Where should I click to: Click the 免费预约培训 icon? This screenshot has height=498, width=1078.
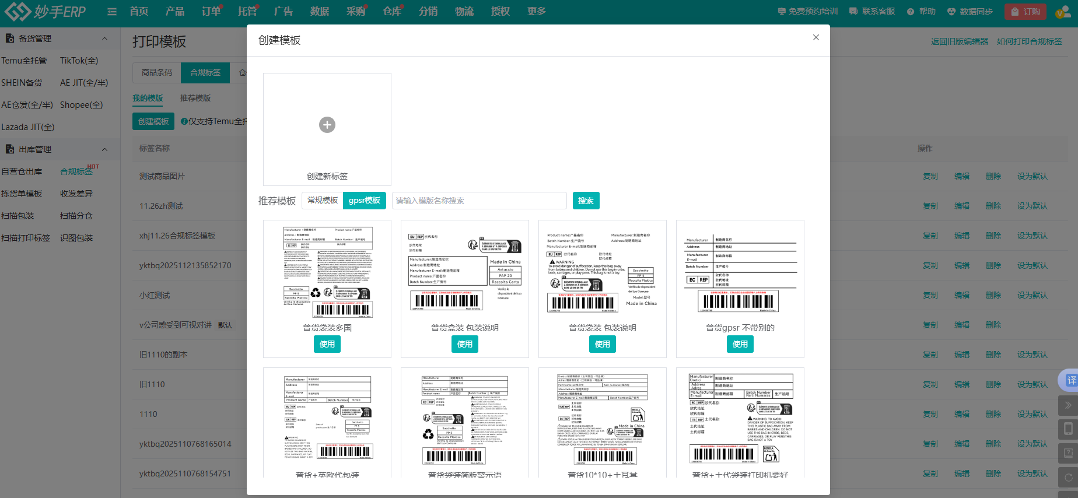click(782, 12)
